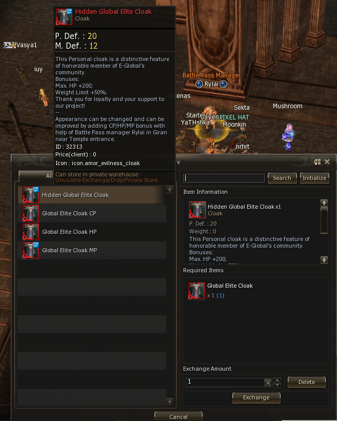Click the Search button
This screenshot has width=337, height=421.
282,178
